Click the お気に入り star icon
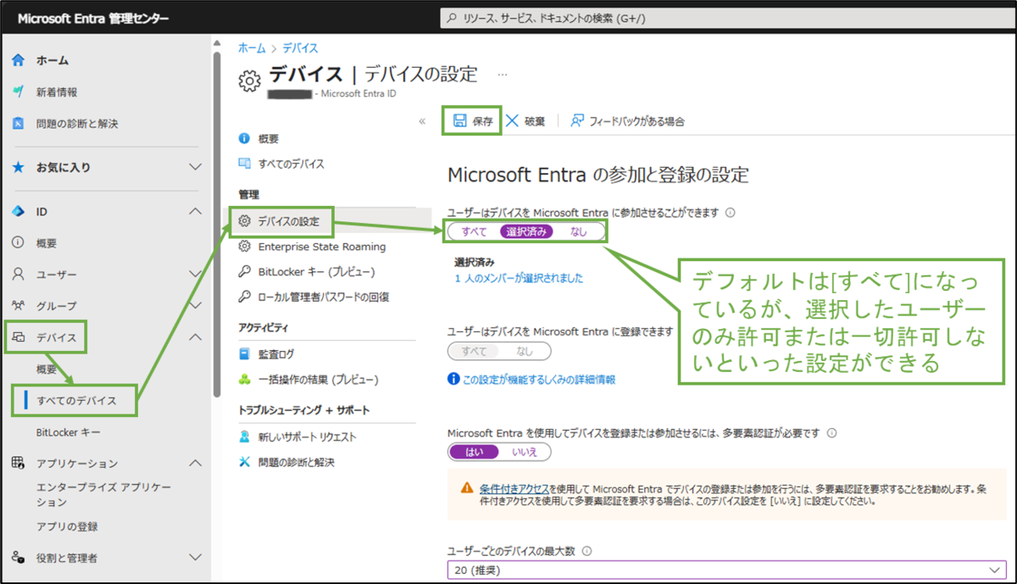 18,168
